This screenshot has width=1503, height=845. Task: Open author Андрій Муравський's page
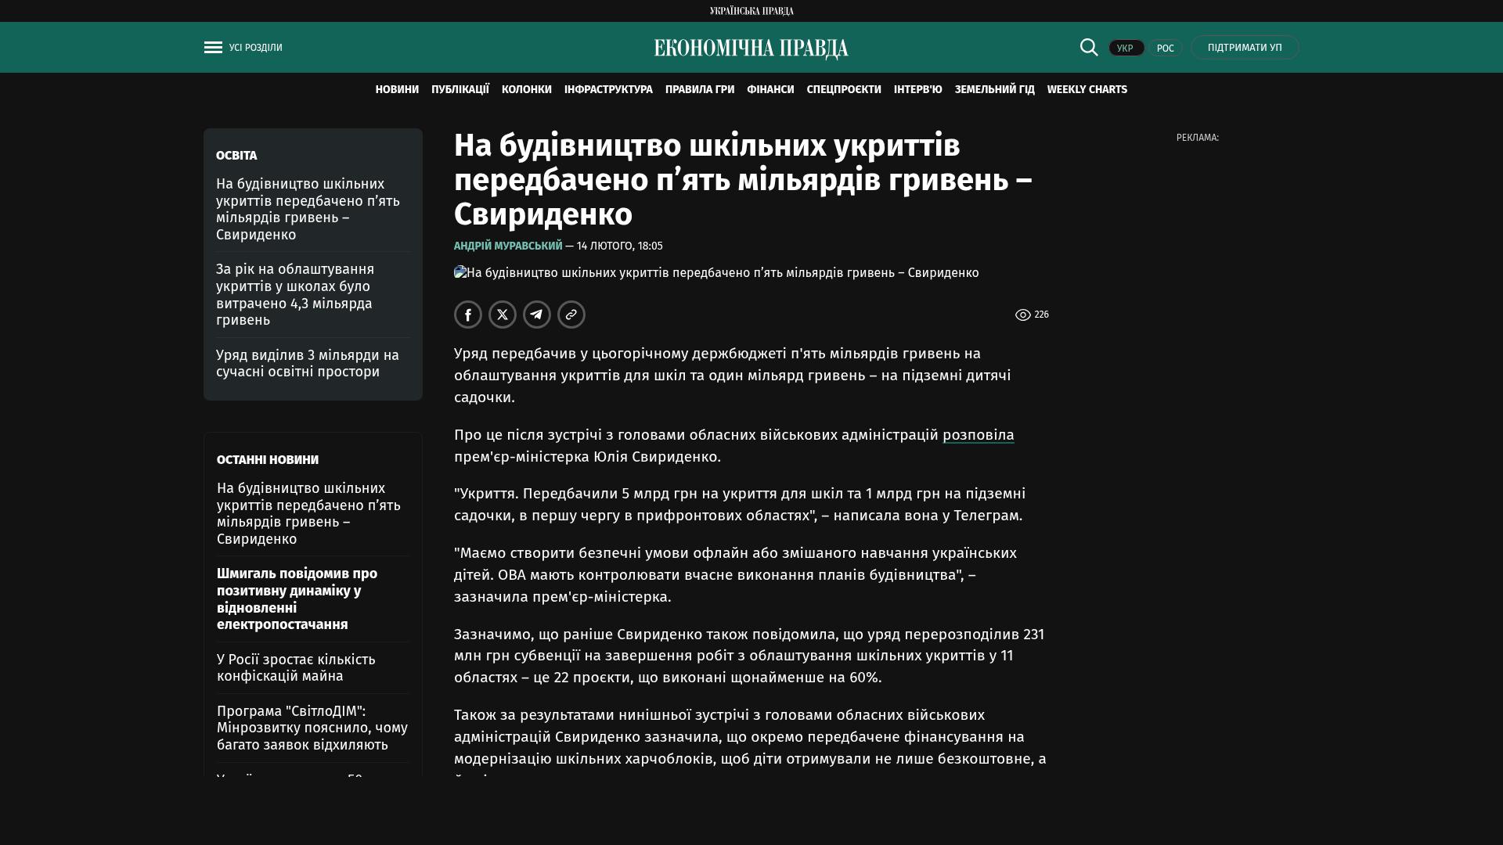[508, 246]
